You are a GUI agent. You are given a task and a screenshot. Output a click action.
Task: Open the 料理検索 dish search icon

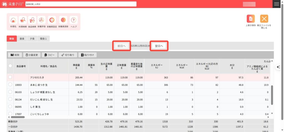(23, 20)
